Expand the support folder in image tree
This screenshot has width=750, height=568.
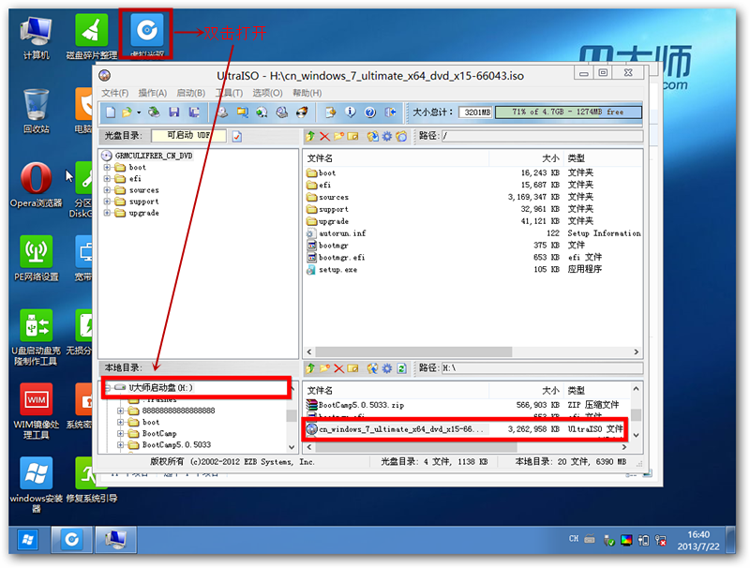pyautogui.click(x=107, y=202)
